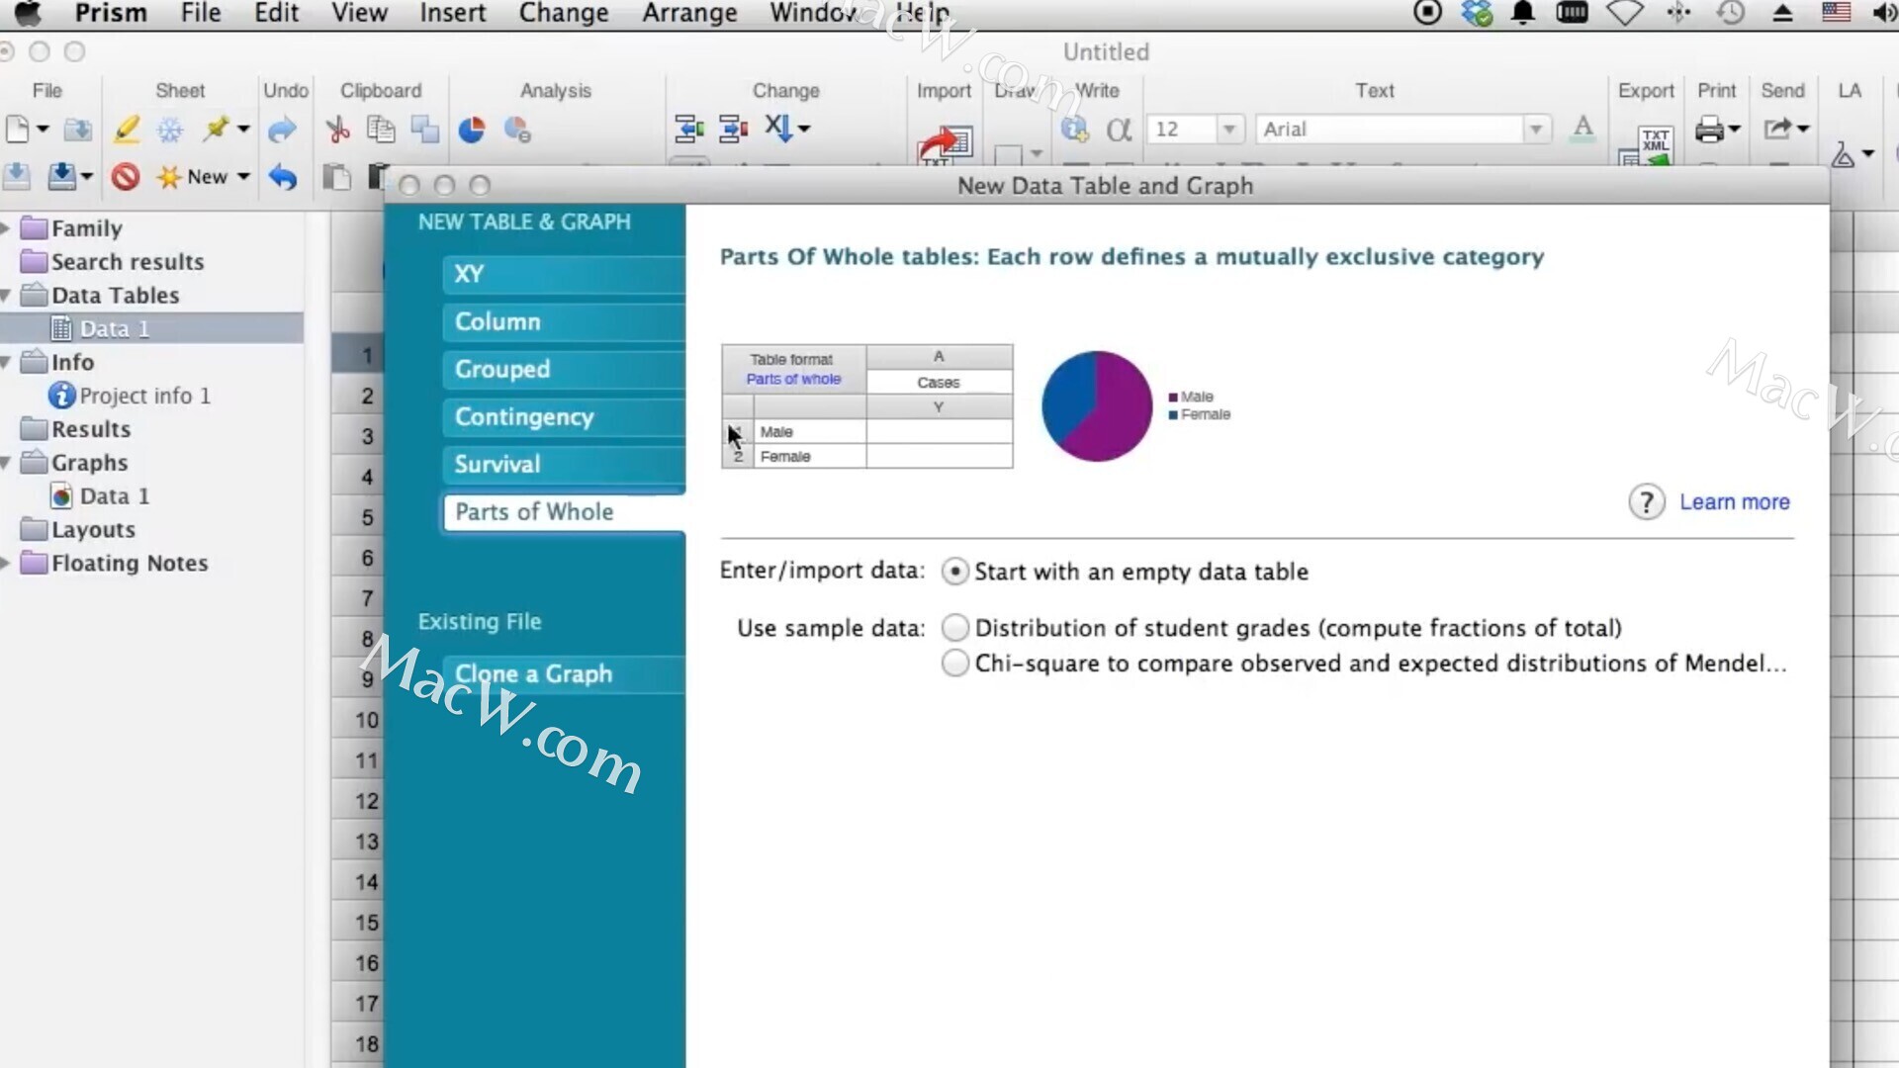Click the new file icon in File group
The image size is (1899, 1068).
18,130
